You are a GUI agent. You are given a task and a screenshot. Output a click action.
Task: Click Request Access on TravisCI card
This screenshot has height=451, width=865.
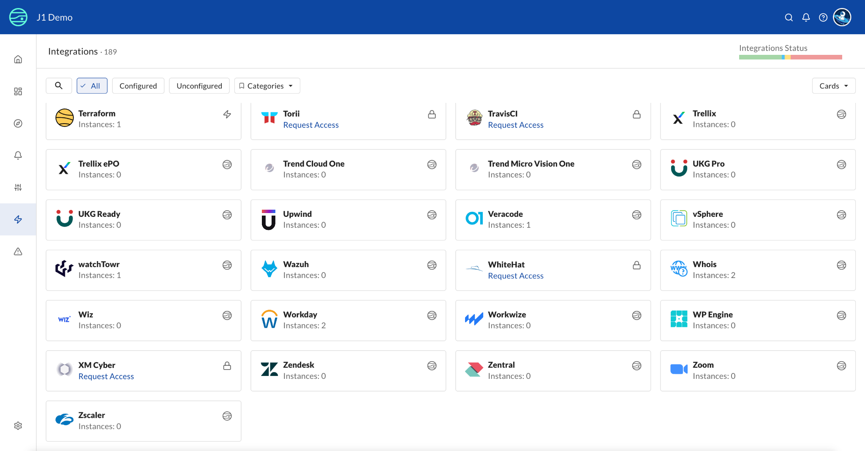[x=515, y=125]
